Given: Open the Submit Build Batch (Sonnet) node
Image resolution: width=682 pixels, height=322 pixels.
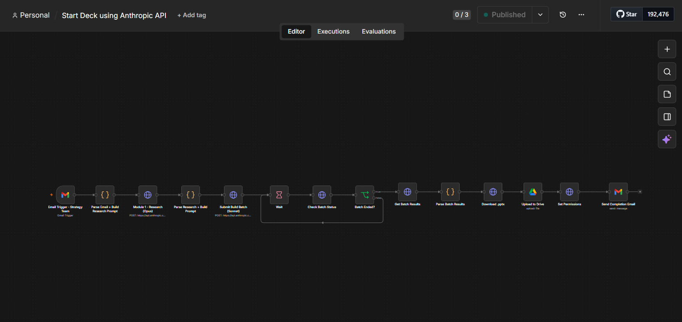Looking at the screenshot, I should 233,195.
